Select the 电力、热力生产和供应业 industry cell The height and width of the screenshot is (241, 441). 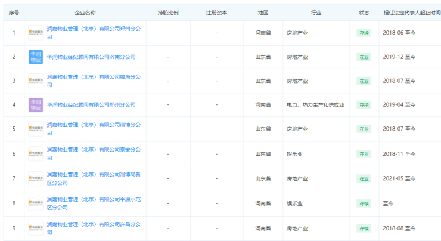point(315,105)
